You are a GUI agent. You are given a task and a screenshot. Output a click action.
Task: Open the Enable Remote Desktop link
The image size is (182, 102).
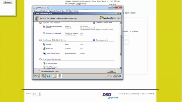(53, 54)
